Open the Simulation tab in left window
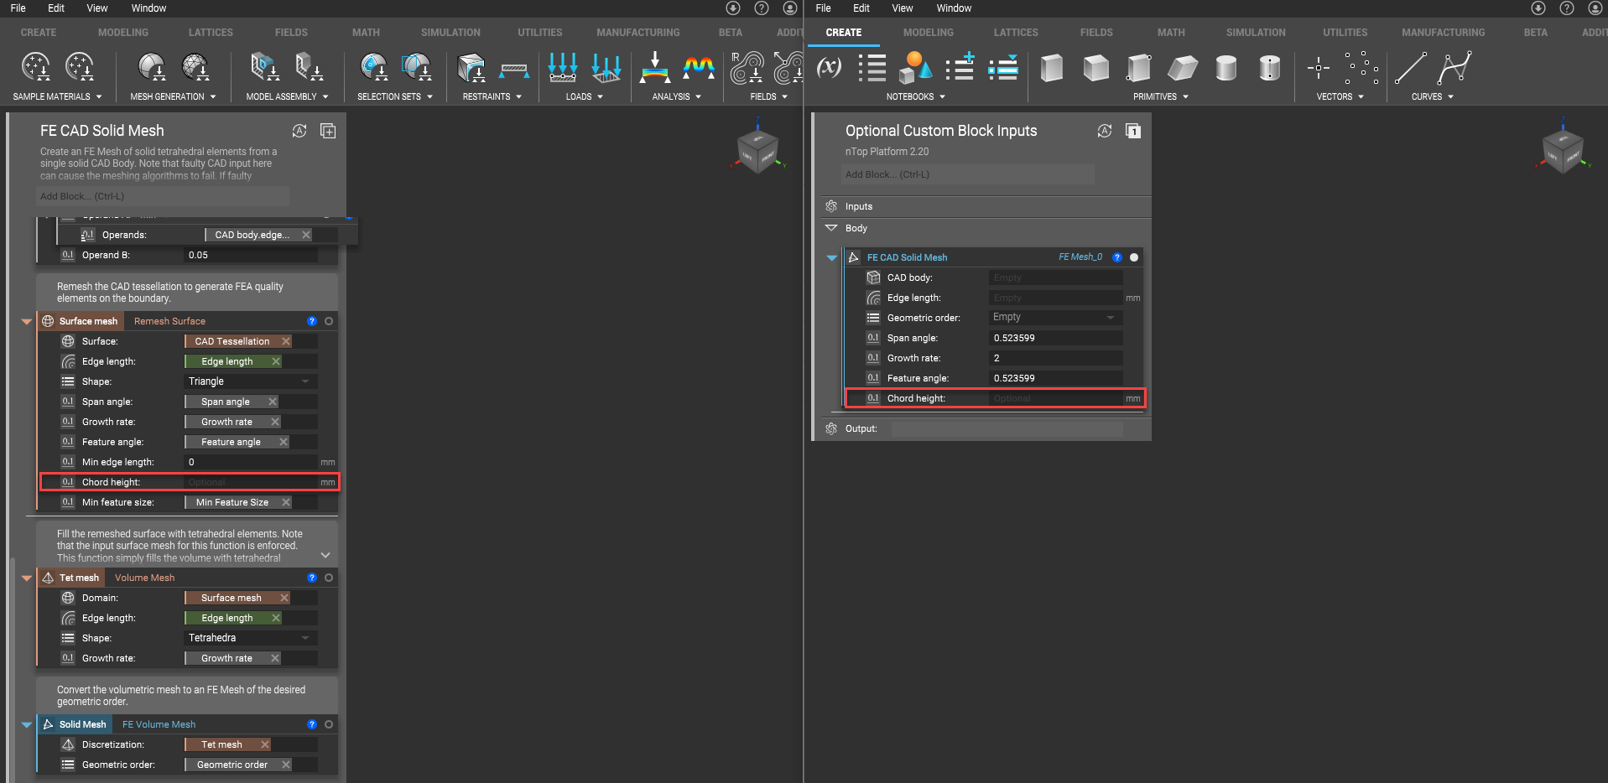 (x=450, y=33)
